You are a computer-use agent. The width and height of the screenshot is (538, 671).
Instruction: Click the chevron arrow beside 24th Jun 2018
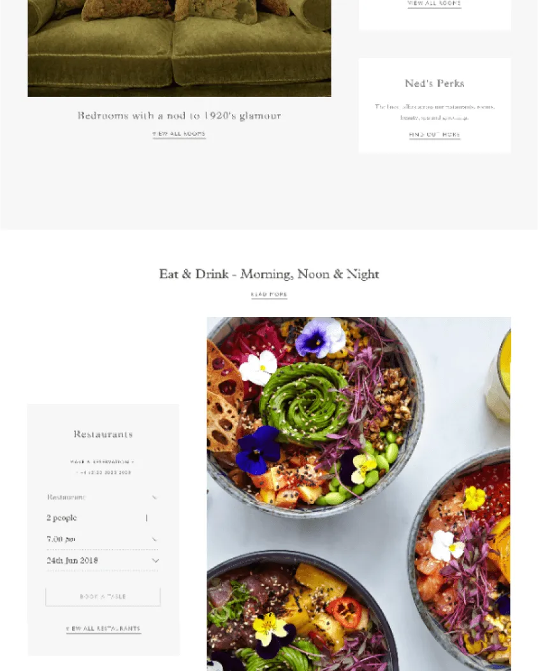(156, 561)
